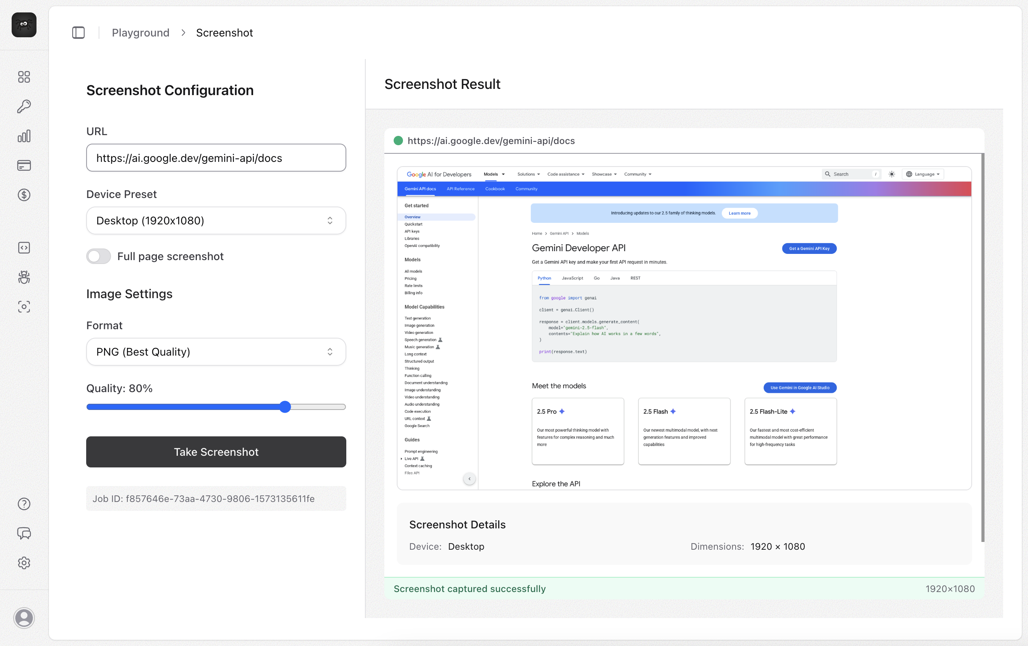Click the dollar sign pricing icon
1028x646 pixels.
tap(24, 195)
